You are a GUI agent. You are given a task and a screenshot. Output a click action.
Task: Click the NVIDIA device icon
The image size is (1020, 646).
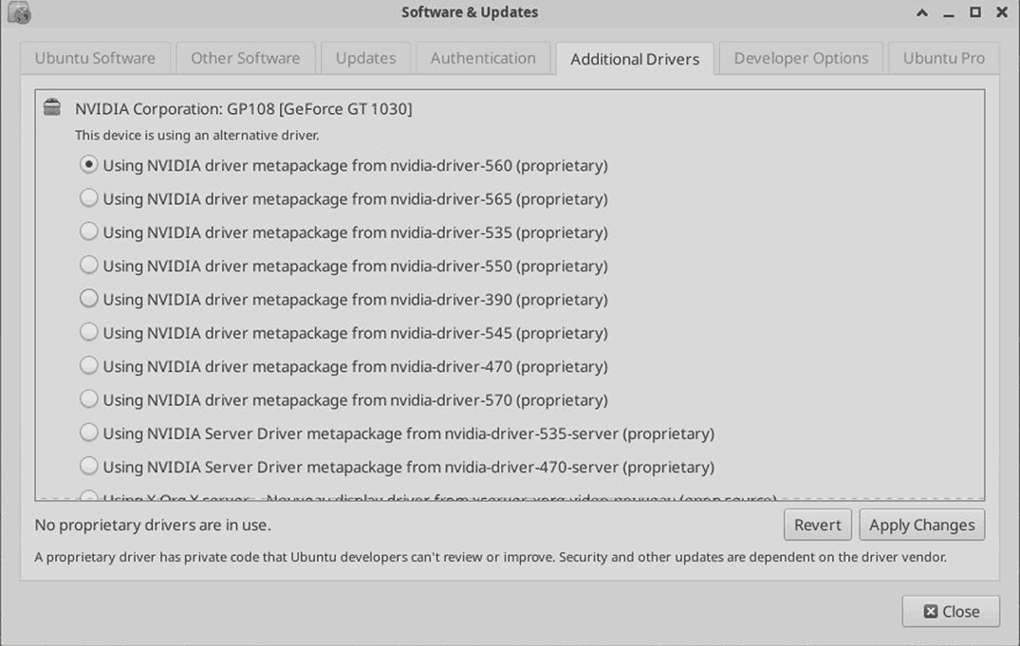pyautogui.click(x=50, y=107)
